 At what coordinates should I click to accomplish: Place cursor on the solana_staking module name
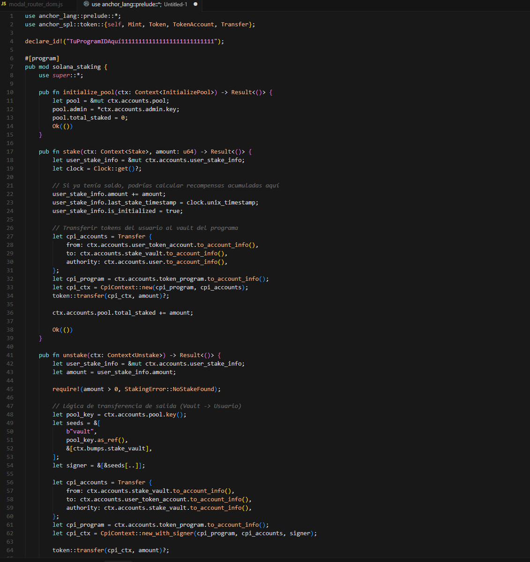[76, 67]
